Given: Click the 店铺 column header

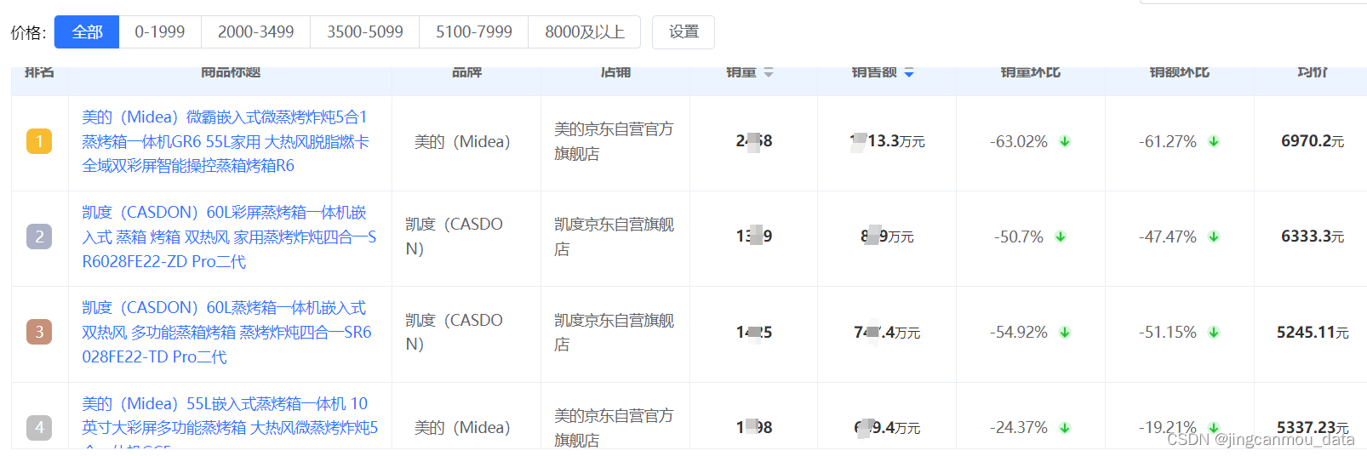Looking at the screenshot, I should (615, 73).
